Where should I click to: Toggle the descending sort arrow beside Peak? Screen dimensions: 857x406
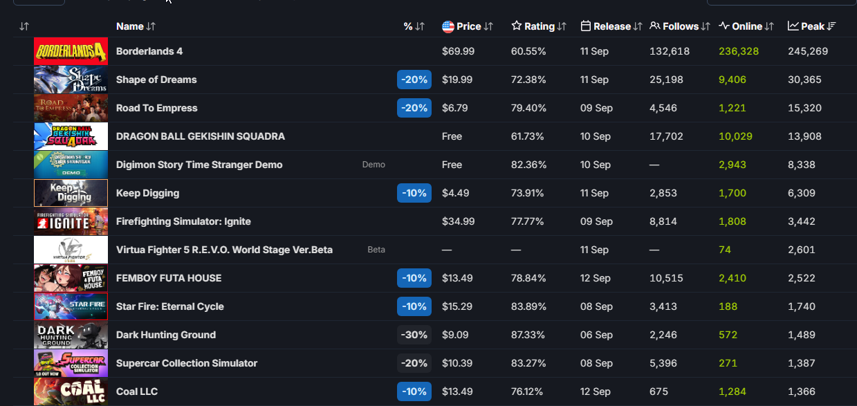click(832, 26)
